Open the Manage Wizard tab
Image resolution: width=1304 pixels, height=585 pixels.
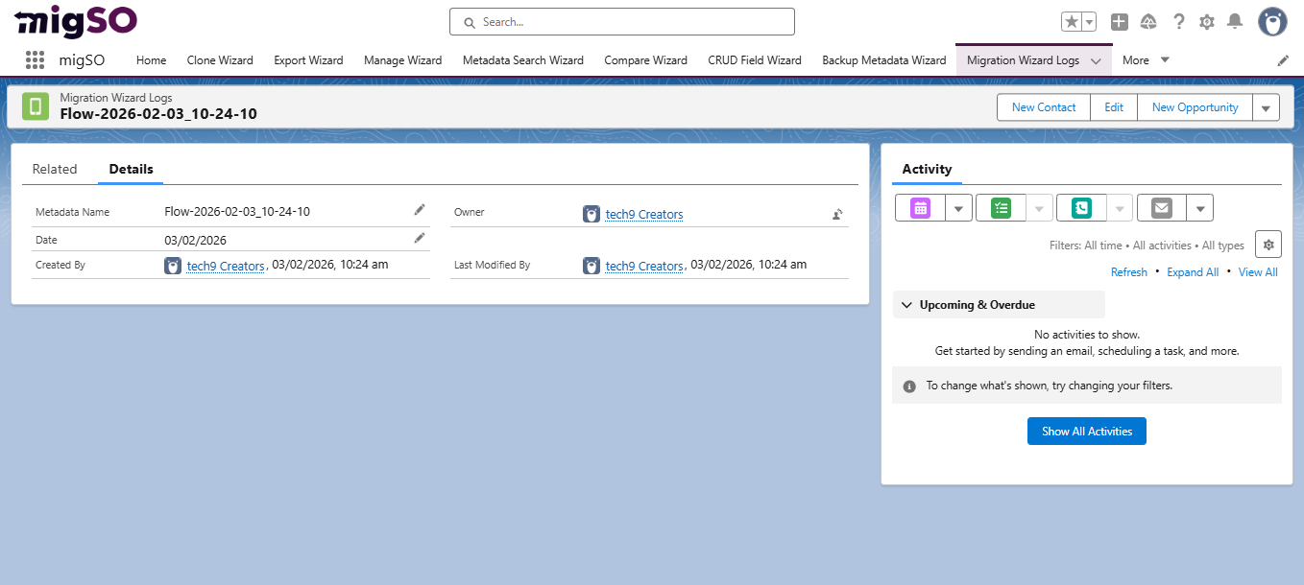coord(402,59)
